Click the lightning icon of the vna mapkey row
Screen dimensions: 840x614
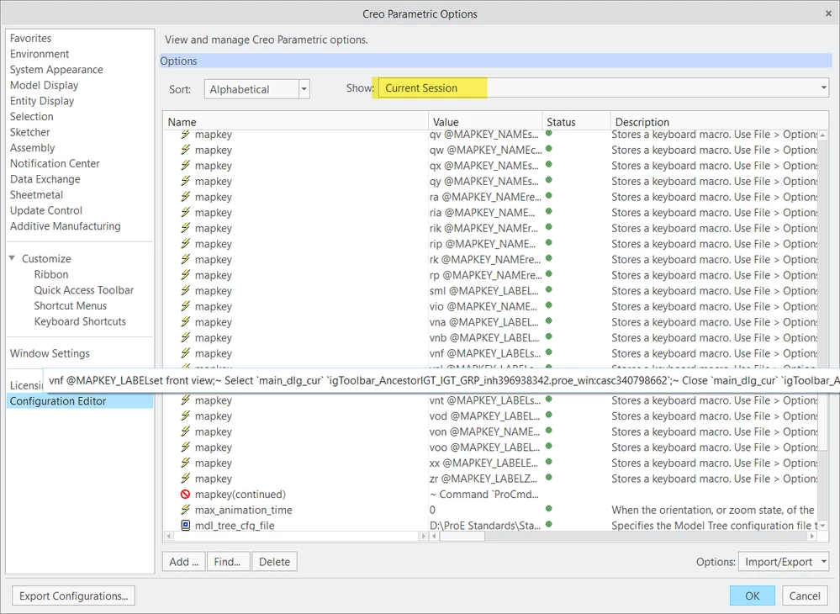pyautogui.click(x=185, y=321)
